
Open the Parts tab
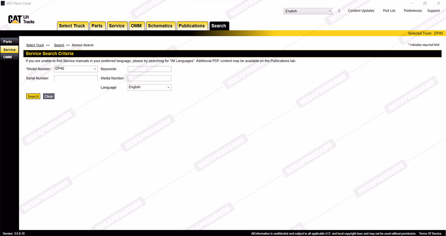click(97, 26)
